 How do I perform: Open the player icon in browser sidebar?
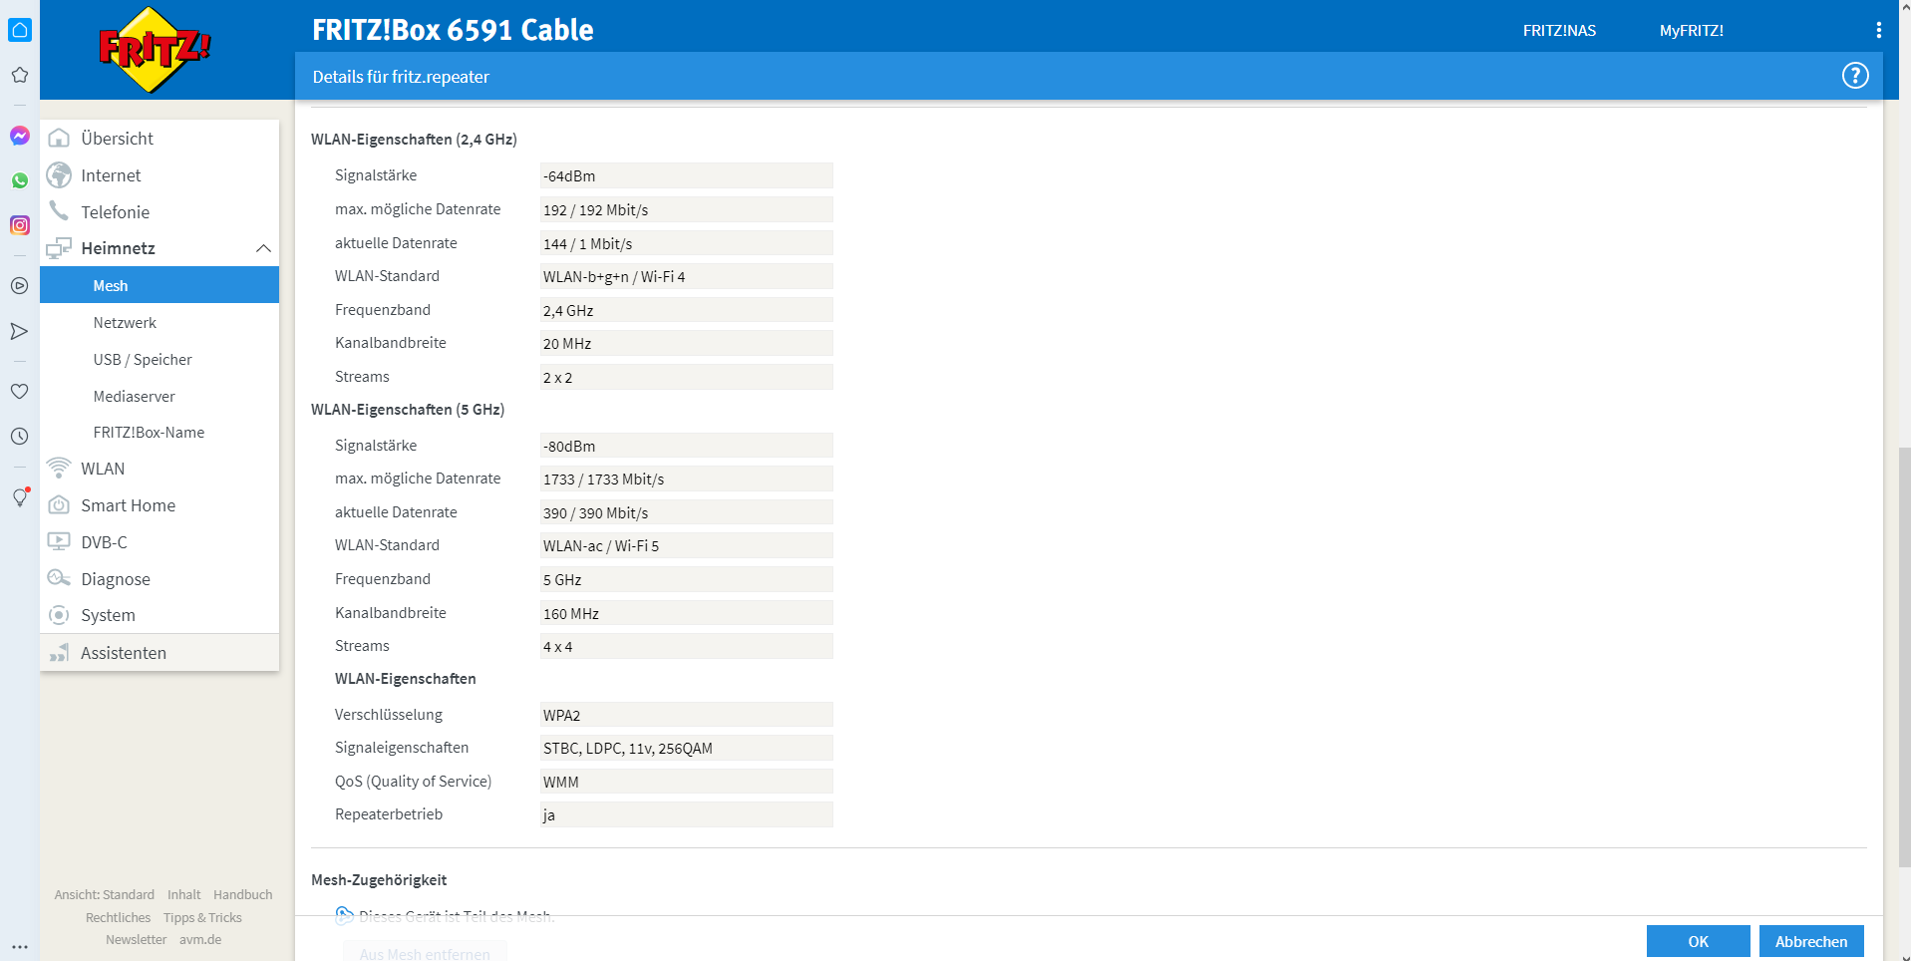[x=20, y=286]
